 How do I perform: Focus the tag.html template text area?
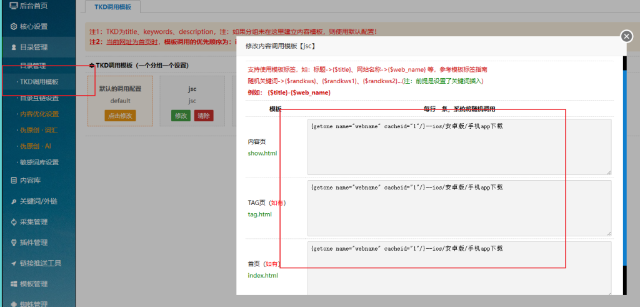coord(459,208)
